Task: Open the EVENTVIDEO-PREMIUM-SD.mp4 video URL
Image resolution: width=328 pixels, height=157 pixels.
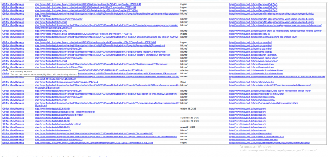Action: (110, 71)
